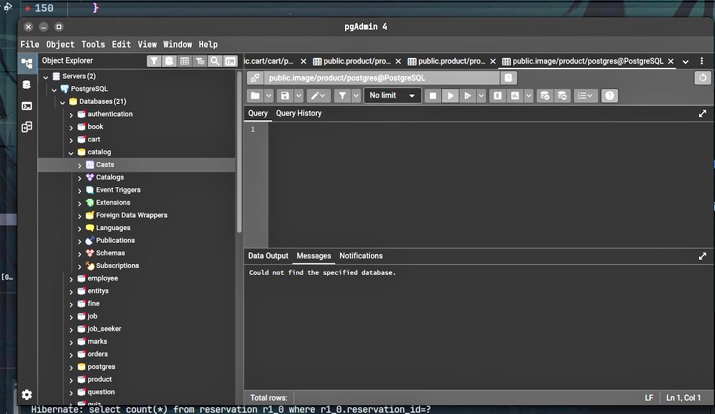Collapse the Databases (21) node
The height and width of the screenshot is (414, 715).
point(62,103)
